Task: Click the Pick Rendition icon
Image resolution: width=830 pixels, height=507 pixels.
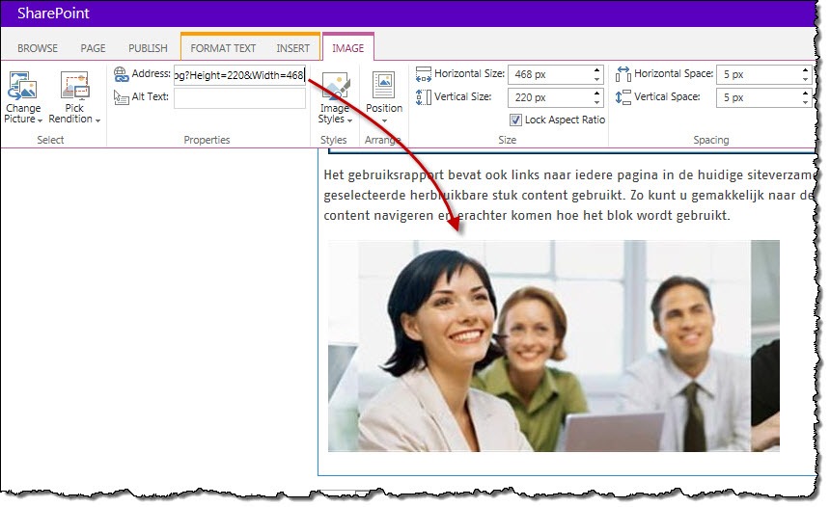Action: pos(74,86)
